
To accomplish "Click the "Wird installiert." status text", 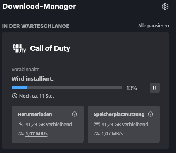I will tap(32, 79).
